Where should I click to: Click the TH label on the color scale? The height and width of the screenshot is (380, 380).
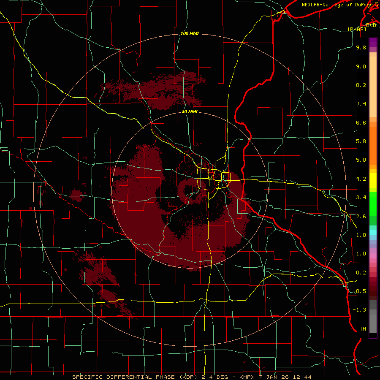point(363,329)
